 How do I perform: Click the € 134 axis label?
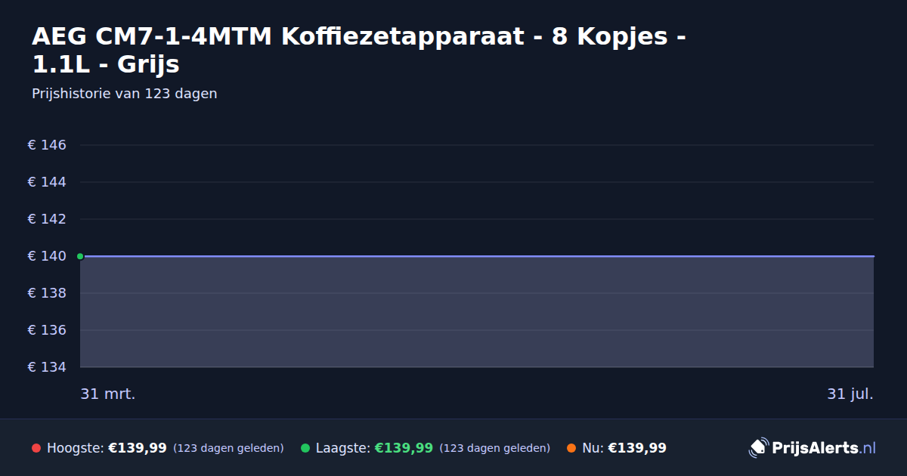[x=47, y=367]
